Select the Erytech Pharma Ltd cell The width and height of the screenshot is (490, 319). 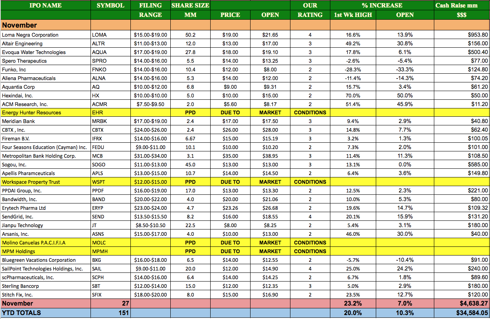tap(45, 208)
